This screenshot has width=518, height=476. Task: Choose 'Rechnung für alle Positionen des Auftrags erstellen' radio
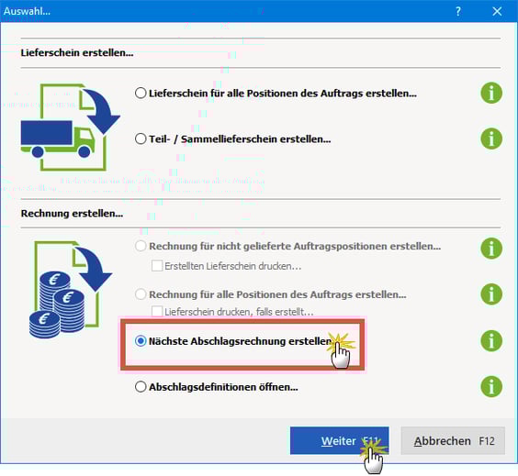coord(141,293)
